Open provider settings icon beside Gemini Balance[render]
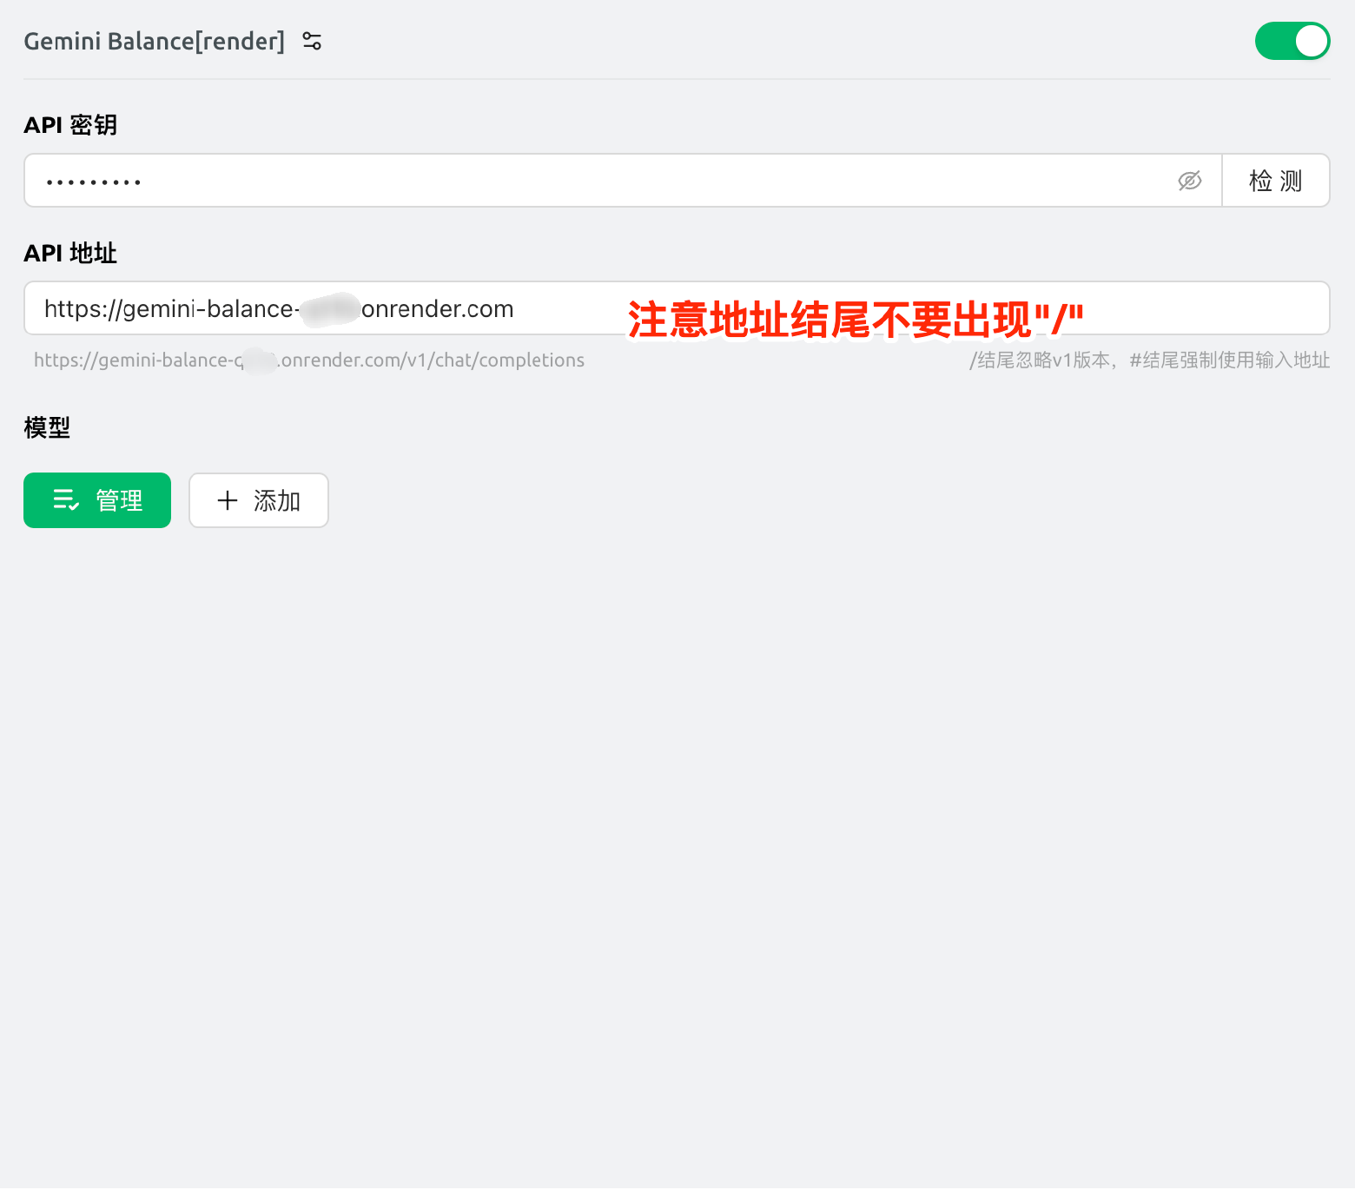Screen dimensions: 1355x1190 point(312,41)
